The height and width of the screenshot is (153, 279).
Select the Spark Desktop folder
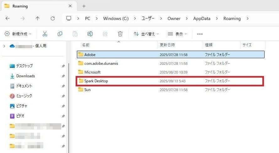tap(96, 81)
